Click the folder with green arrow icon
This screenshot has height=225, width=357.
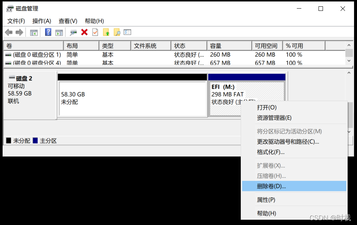106,32
